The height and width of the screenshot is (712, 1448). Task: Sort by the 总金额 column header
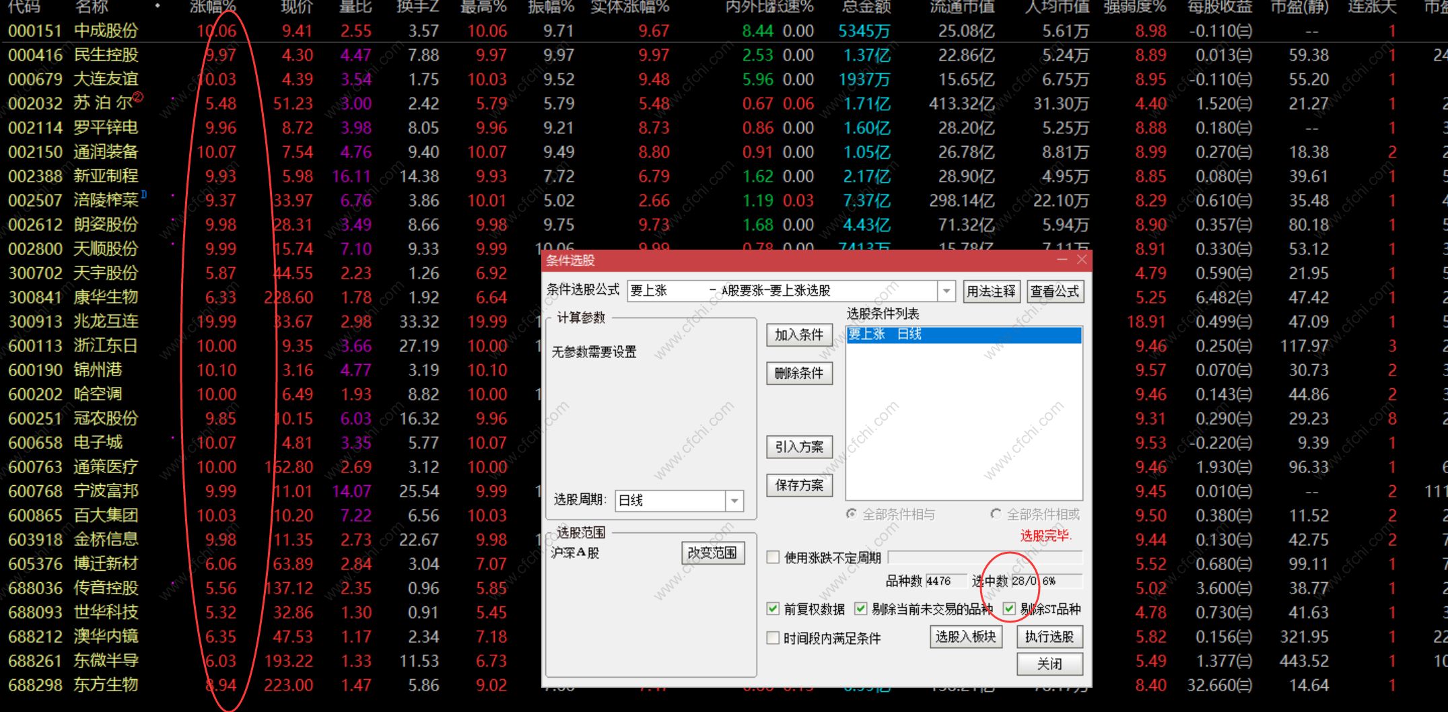pos(866,7)
